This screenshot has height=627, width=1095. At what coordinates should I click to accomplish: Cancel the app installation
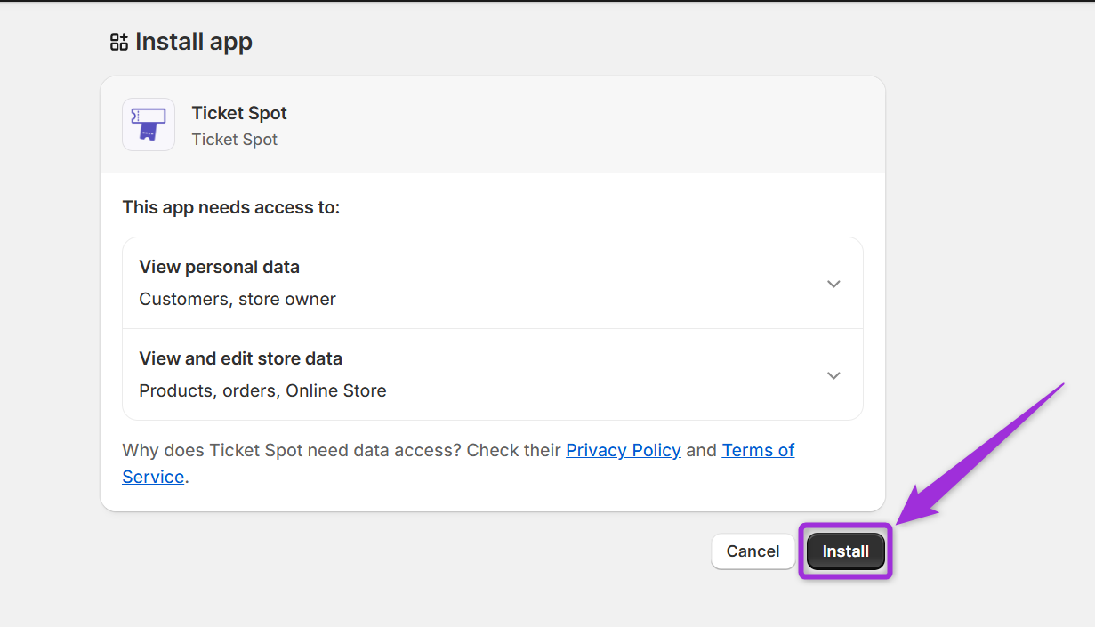(753, 551)
